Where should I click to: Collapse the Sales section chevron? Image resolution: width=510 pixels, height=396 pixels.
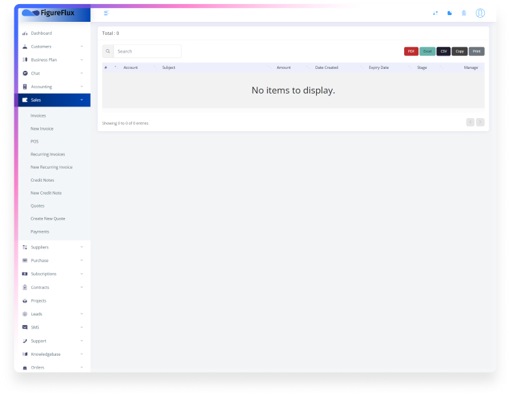(x=81, y=100)
